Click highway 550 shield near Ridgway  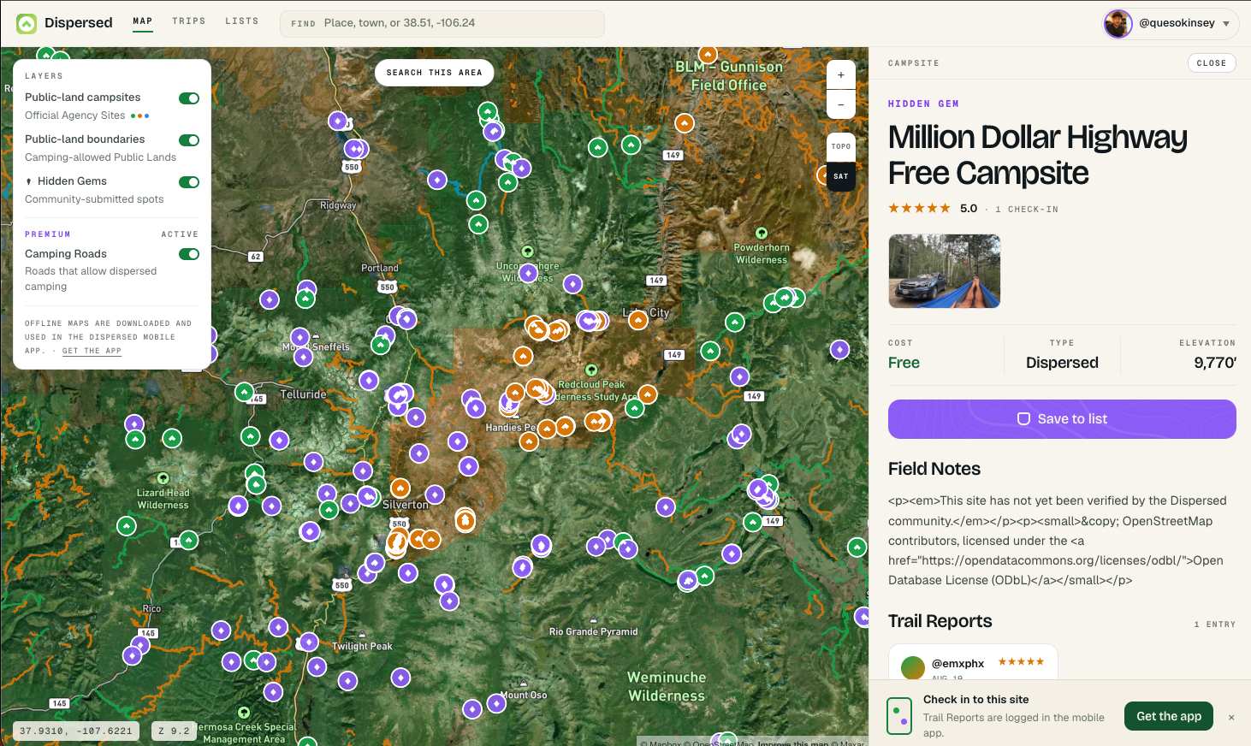[352, 167]
